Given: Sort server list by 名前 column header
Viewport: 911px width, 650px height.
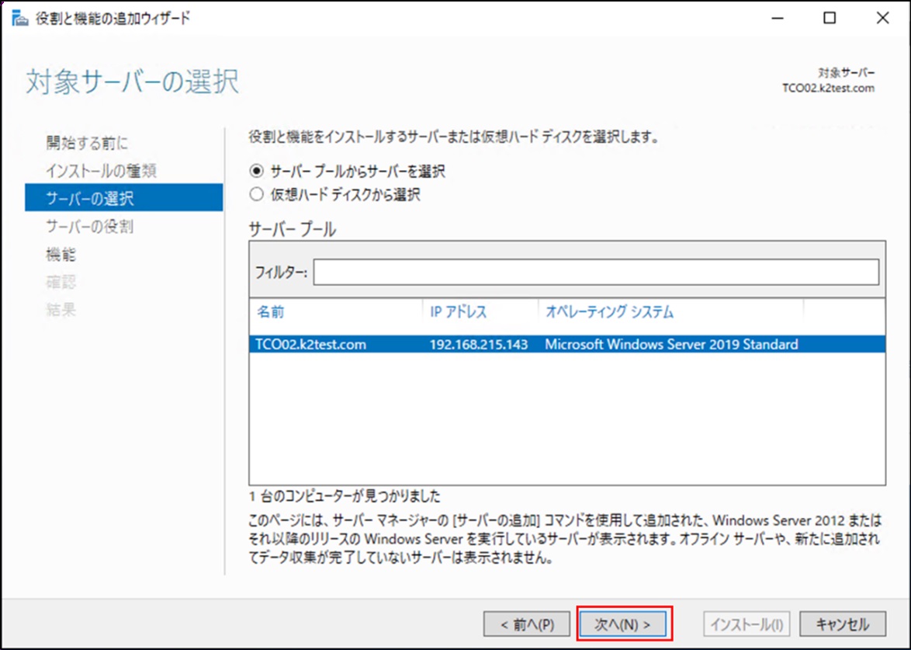Looking at the screenshot, I should coord(271,312).
